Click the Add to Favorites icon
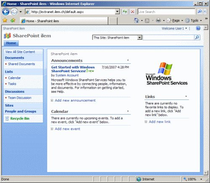The width and height of the screenshot is (210, 183). [x=13, y=21]
